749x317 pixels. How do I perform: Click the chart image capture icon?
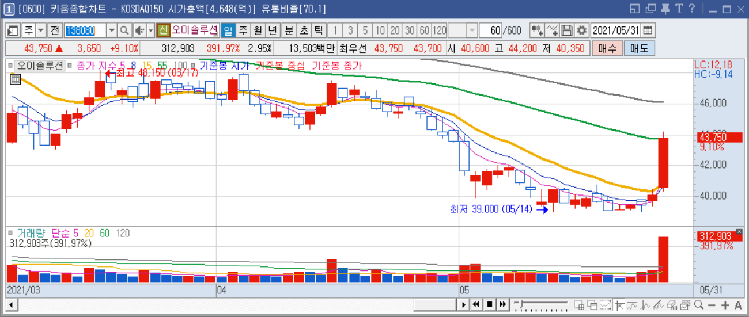[686, 305]
